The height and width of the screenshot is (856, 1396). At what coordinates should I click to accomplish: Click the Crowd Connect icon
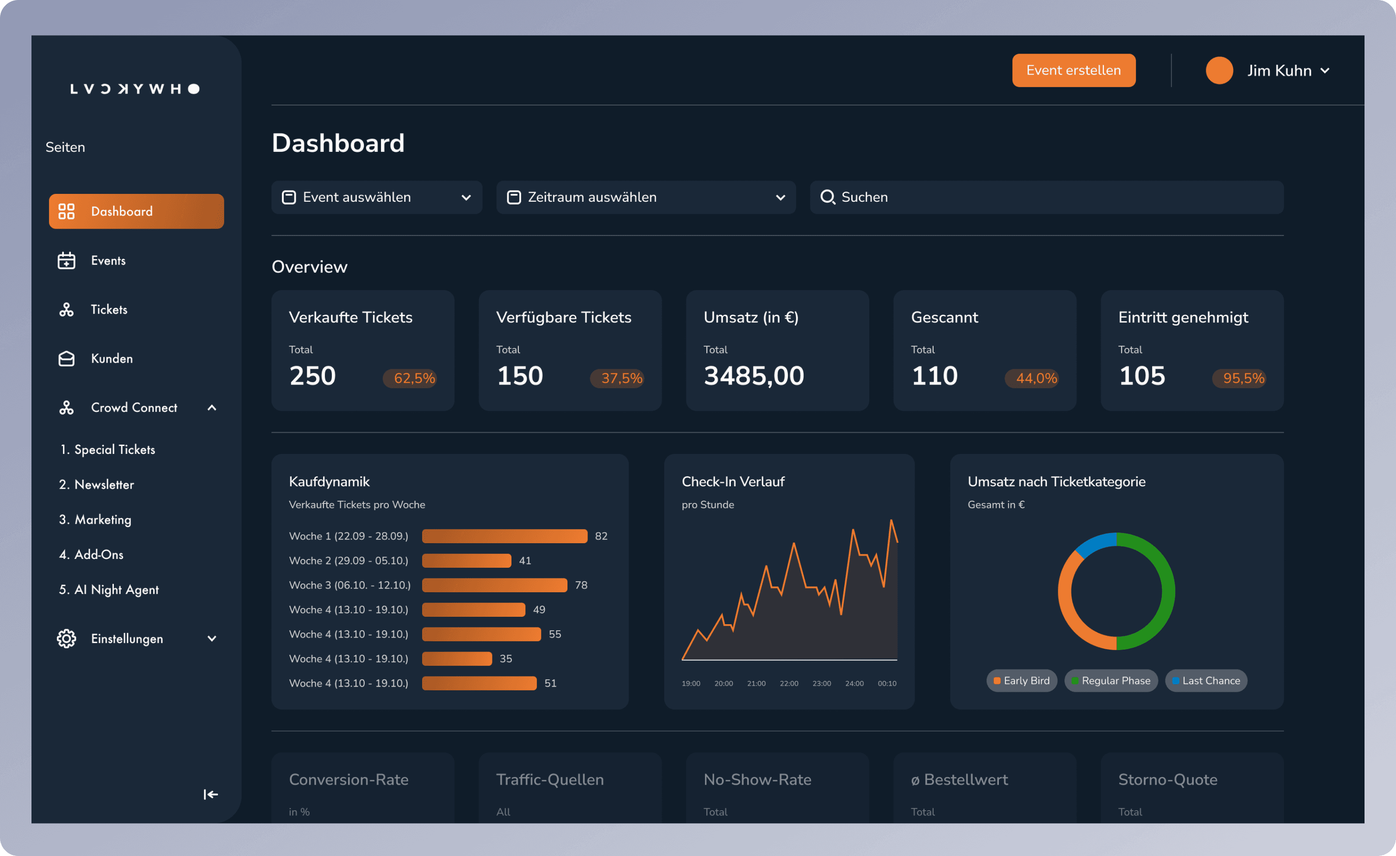coord(66,407)
